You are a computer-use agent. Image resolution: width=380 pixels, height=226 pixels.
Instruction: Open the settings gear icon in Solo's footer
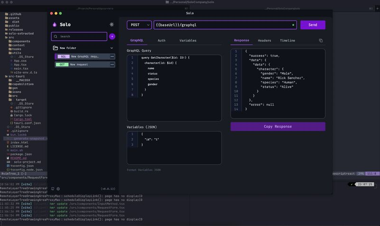click(x=58, y=189)
